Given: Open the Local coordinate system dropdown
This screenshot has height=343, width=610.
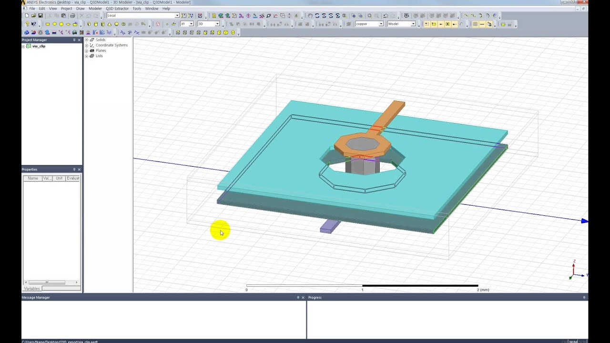Looking at the screenshot, I should [x=177, y=15].
